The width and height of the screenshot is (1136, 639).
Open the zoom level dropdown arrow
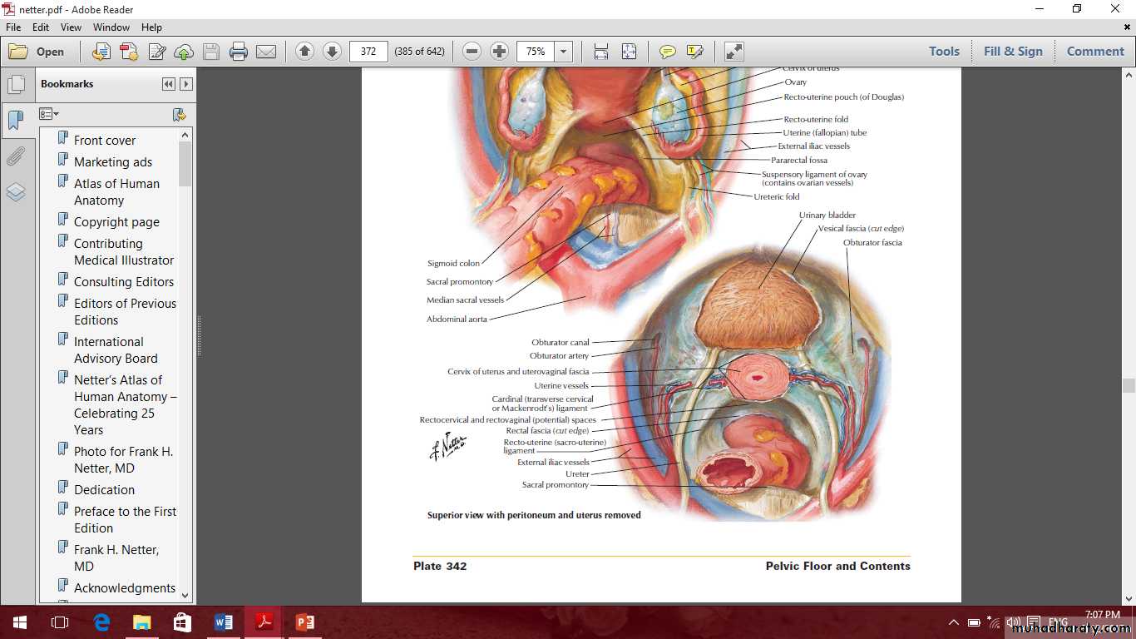[x=564, y=52]
